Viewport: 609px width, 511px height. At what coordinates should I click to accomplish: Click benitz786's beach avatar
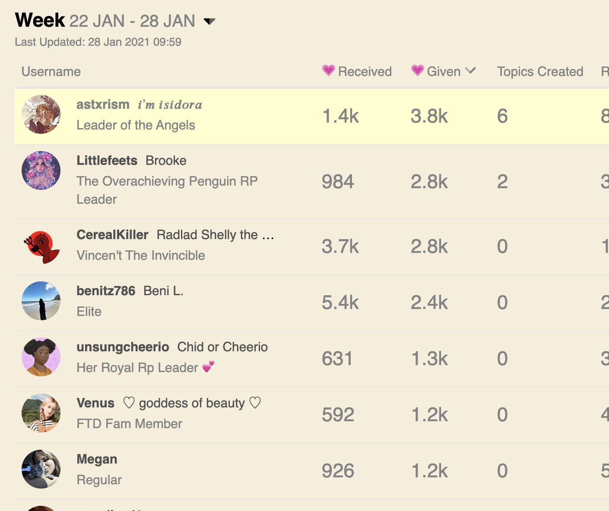41,301
